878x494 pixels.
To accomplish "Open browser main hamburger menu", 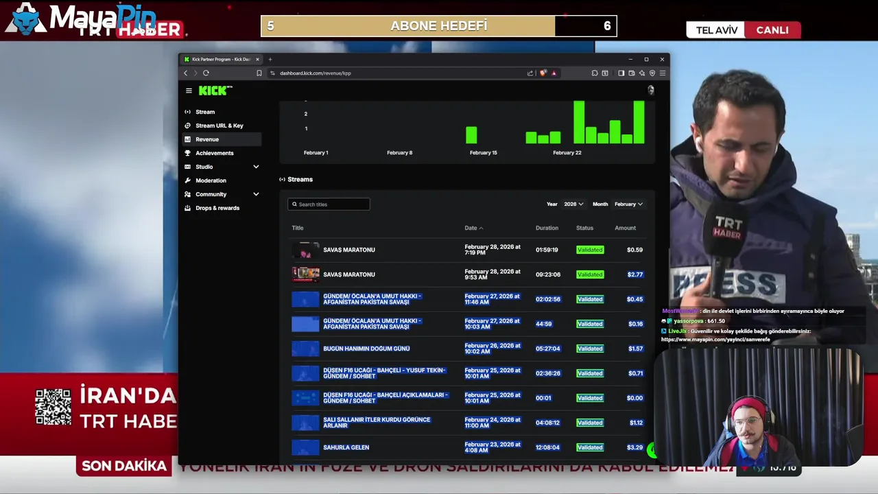I will click(x=662, y=73).
